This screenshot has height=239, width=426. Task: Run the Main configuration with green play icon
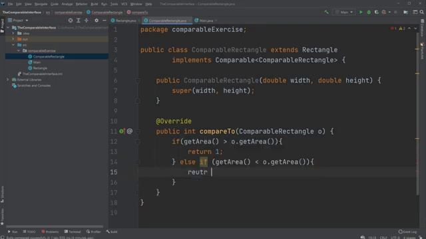(x=361, y=12)
